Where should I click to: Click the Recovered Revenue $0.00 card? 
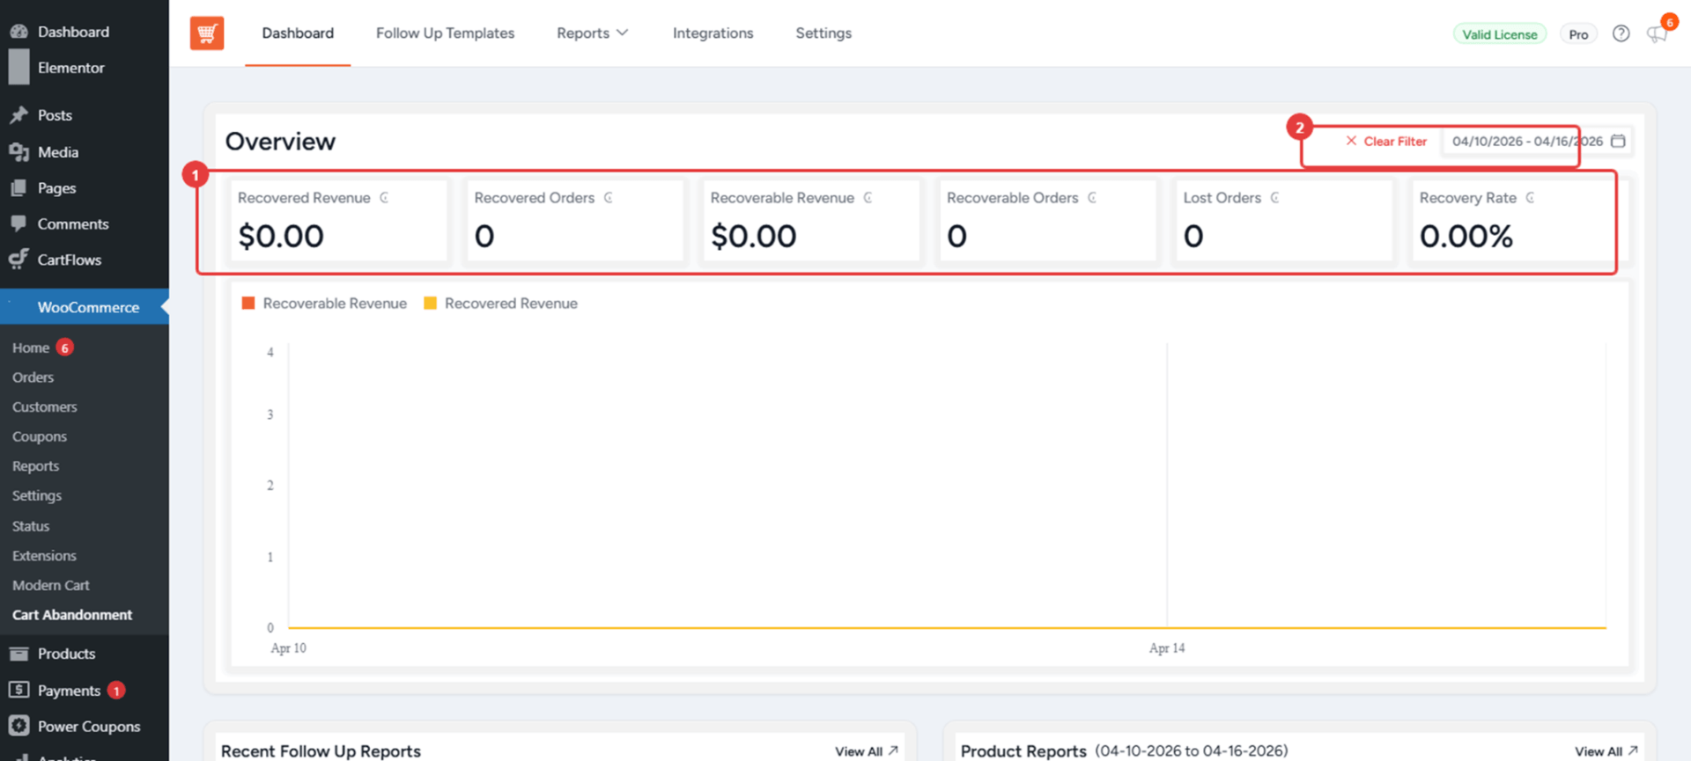pos(339,220)
